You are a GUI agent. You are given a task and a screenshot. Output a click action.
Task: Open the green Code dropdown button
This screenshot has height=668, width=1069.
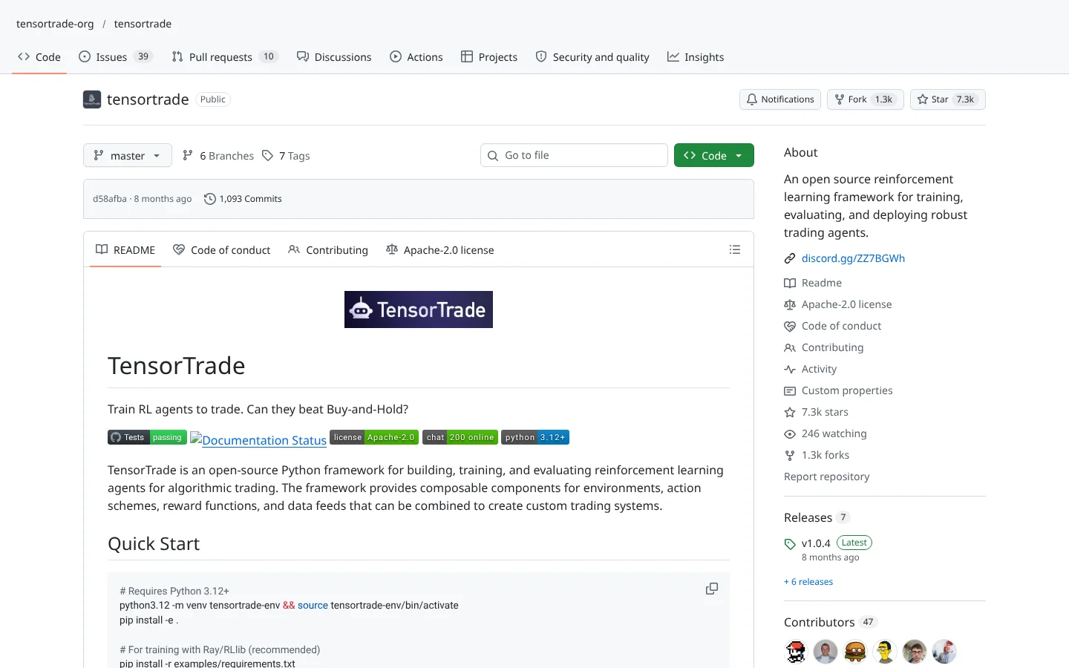(x=714, y=155)
